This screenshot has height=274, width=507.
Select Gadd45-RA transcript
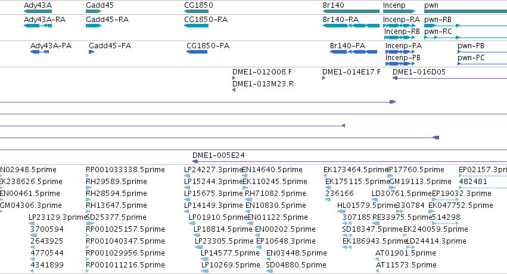coord(107,20)
